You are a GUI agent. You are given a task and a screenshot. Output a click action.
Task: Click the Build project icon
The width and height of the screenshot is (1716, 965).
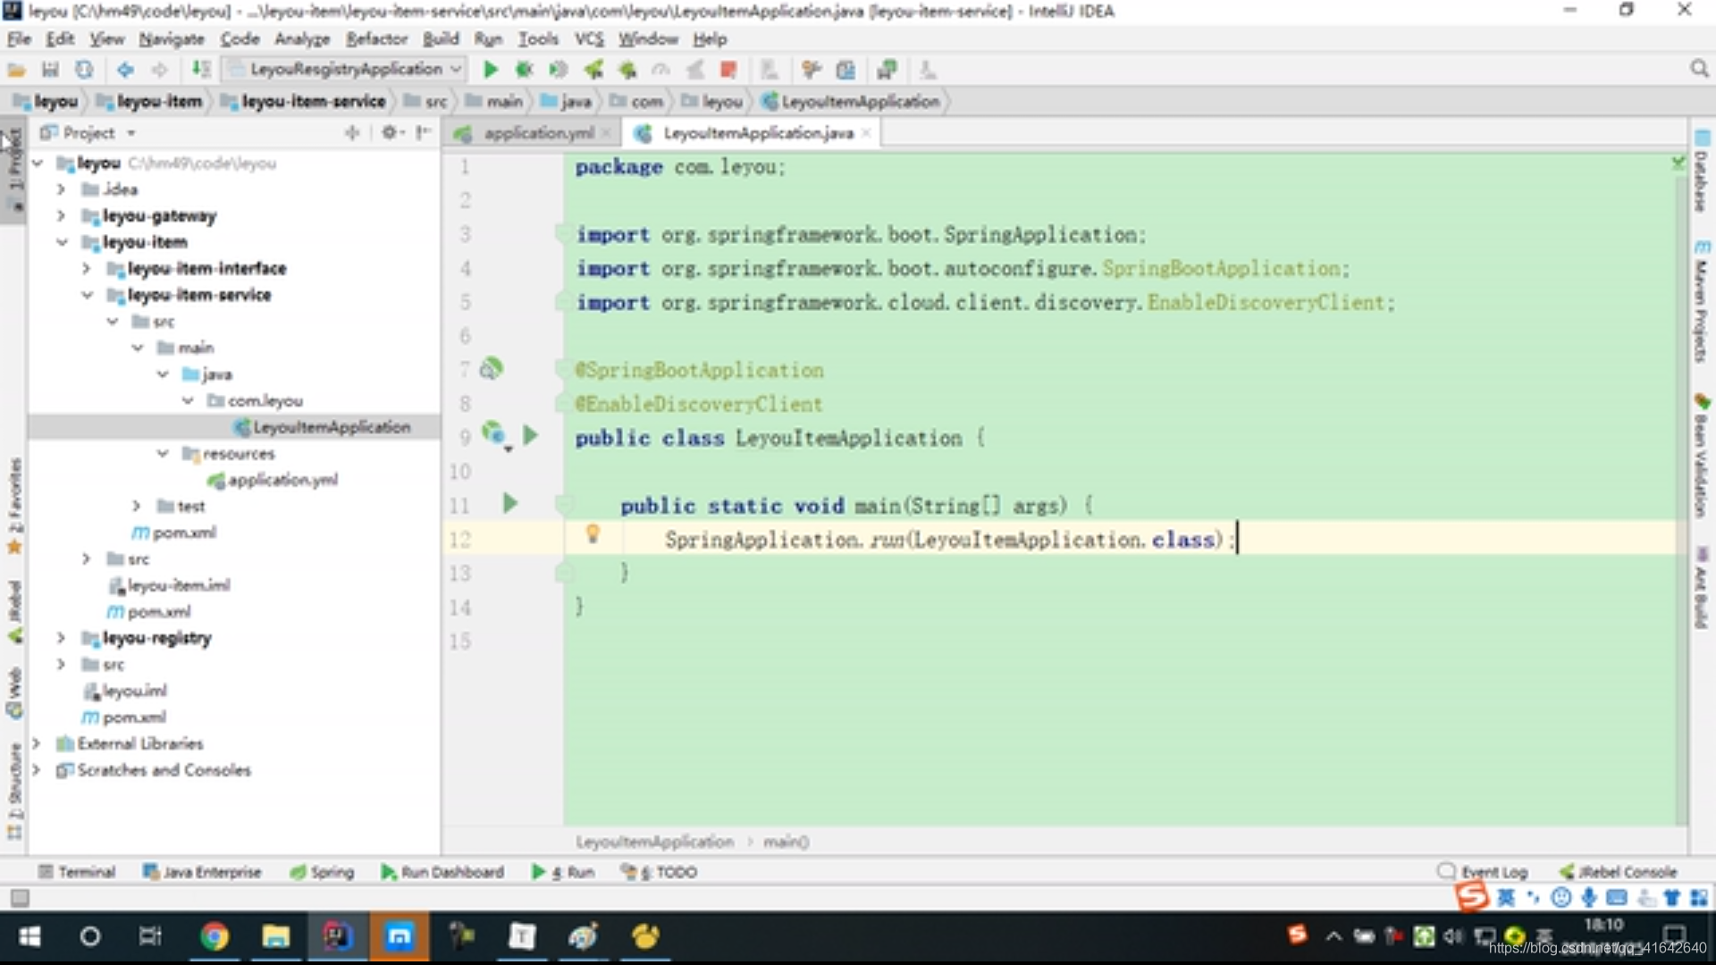tap(201, 70)
